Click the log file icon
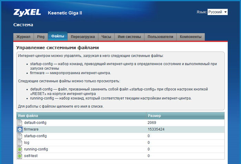 pos(20,142)
